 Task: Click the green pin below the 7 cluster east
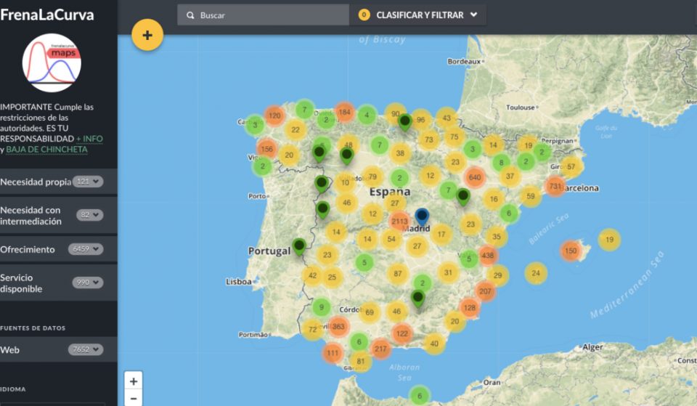click(x=463, y=197)
